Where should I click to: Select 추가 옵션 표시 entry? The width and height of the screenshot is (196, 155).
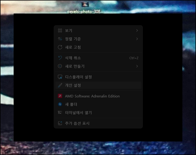tap(98, 123)
